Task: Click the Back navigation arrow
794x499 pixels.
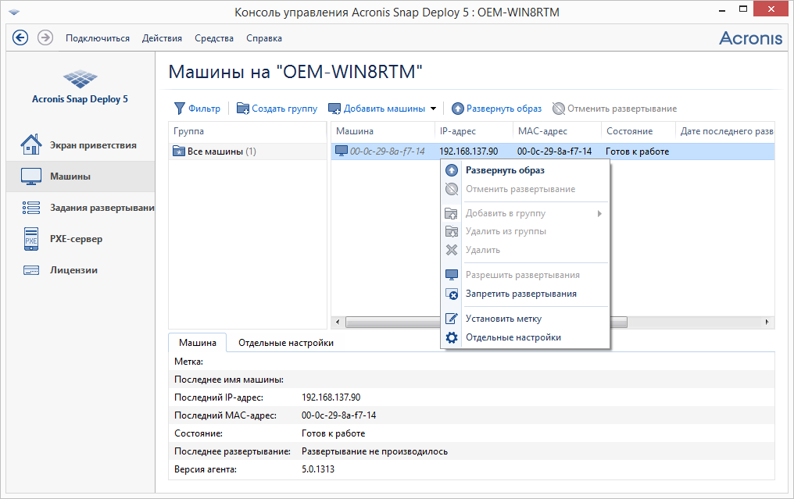Action: pyautogui.click(x=20, y=37)
